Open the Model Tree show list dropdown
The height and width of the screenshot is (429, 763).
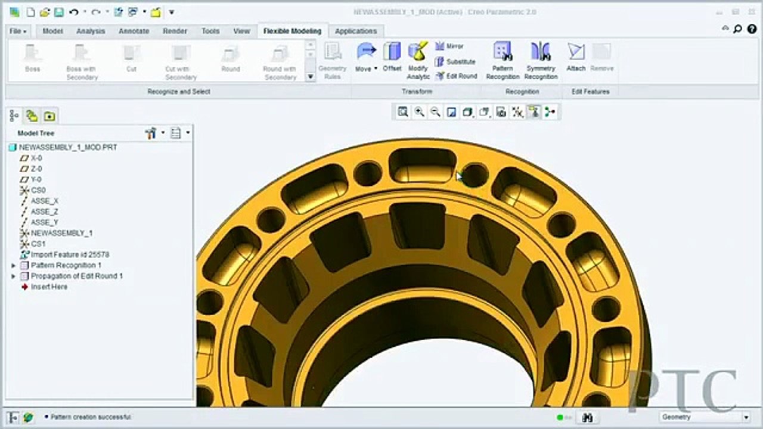(179, 133)
